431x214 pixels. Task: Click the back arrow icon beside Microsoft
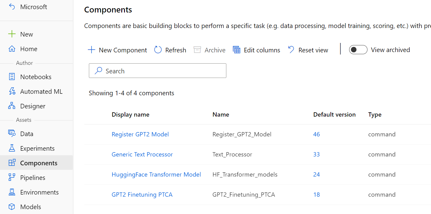(x=12, y=7)
